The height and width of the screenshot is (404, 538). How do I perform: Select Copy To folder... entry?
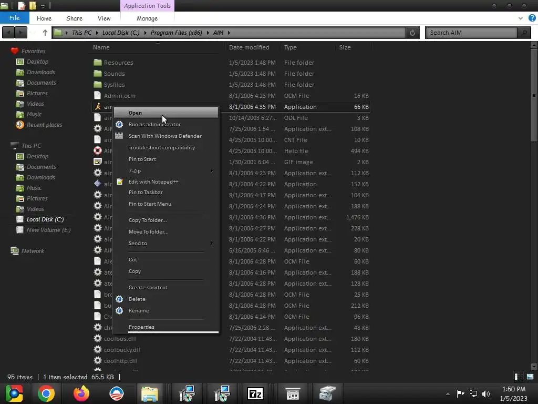(x=166, y=220)
